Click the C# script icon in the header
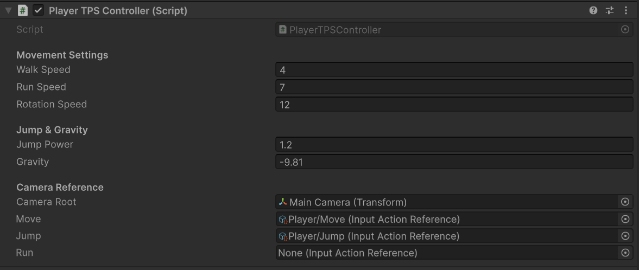This screenshot has height=270, width=639. 23,10
